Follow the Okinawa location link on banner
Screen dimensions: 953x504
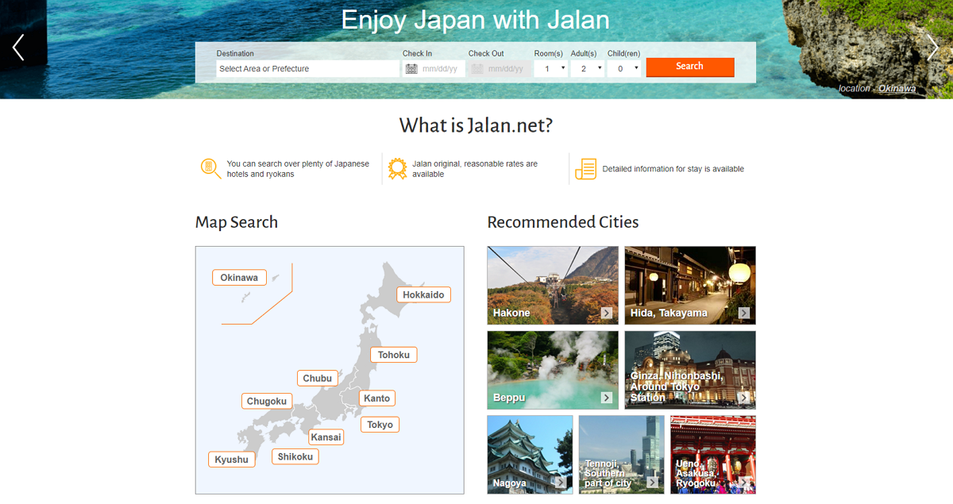click(x=897, y=89)
